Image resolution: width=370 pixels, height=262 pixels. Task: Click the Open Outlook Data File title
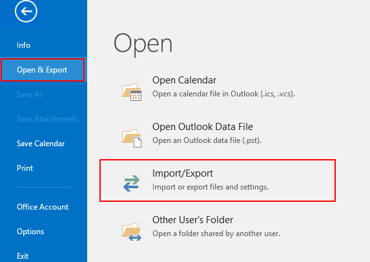coord(203,127)
